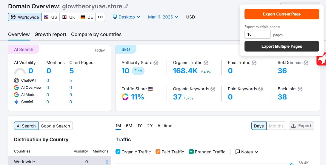Image resolution: width=326 pixels, height=165 pixels.
Task: Click Export Multiple Pages button
Action: click(x=282, y=46)
